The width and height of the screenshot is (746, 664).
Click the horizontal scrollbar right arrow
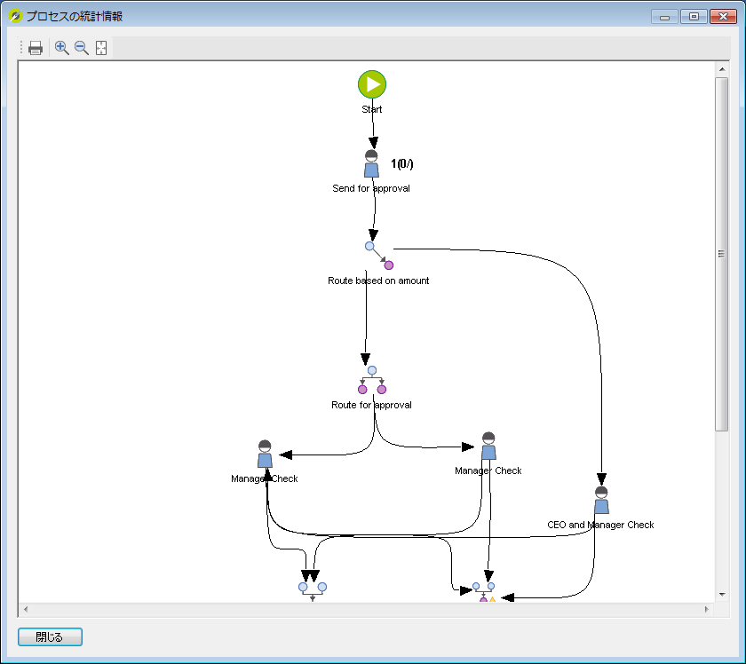point(707,609)
